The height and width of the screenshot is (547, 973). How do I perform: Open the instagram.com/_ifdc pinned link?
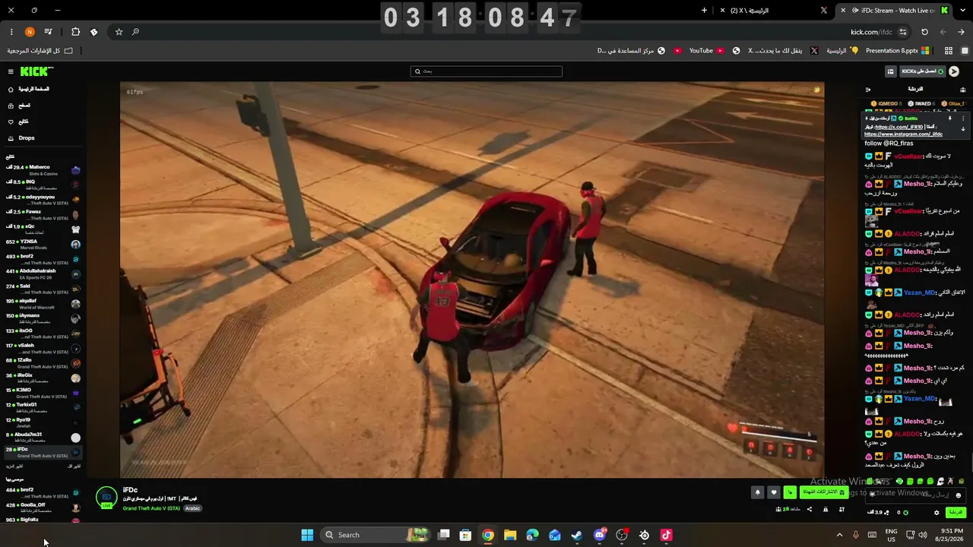pos(903,134)
